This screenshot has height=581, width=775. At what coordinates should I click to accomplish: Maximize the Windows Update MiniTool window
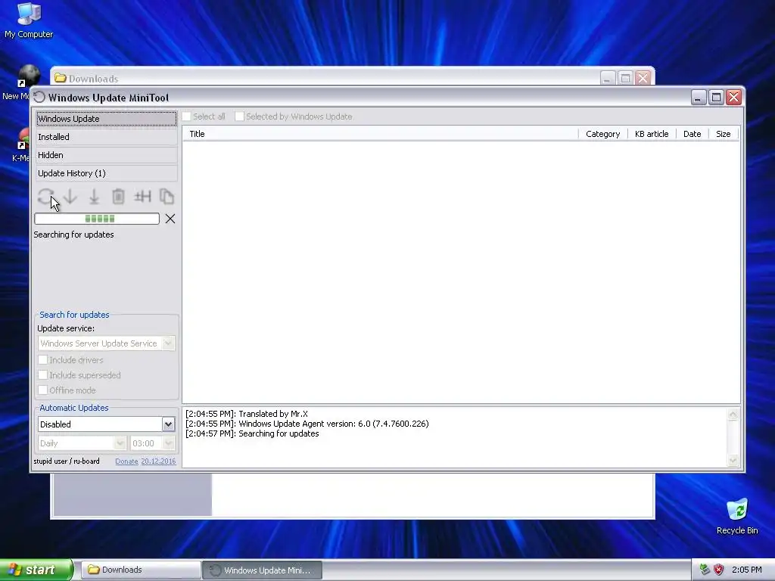pos(716,98)
